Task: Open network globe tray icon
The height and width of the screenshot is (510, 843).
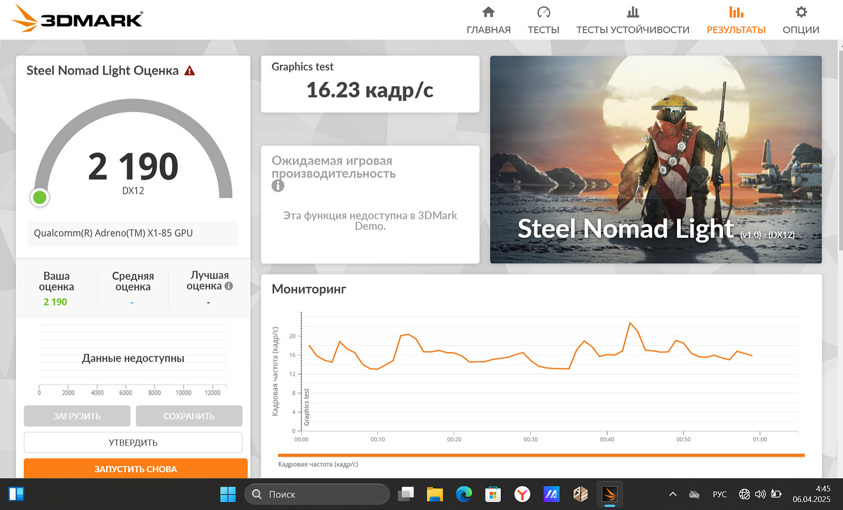Action: (744, 494)
